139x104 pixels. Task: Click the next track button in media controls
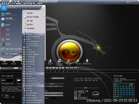[63, 68]
